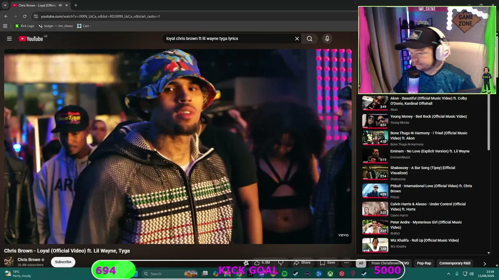Open the Akon - Beautiful video thumbnail
This screenshot has height=280, width=499.
(375, 103)
